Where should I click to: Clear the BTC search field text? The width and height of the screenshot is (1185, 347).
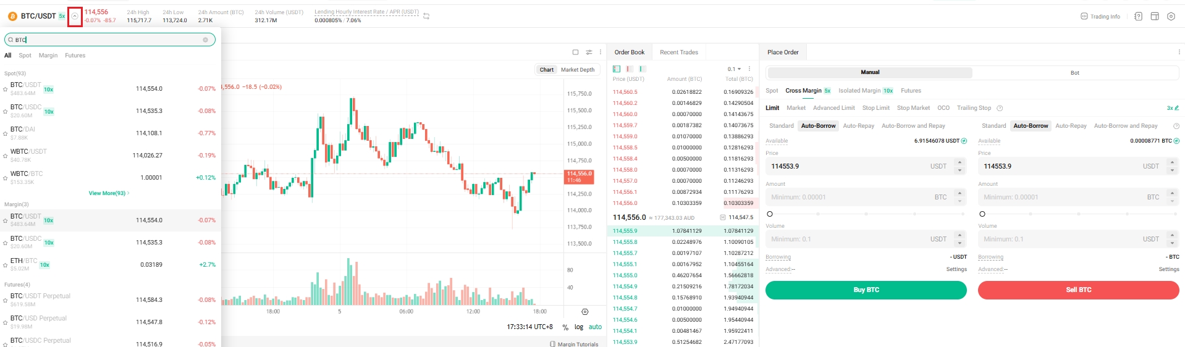pyautogui.click(x=205, y=40)
